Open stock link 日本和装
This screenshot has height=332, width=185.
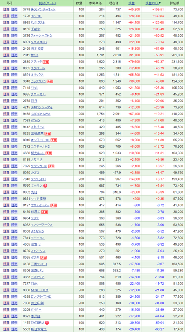[37, 49]
